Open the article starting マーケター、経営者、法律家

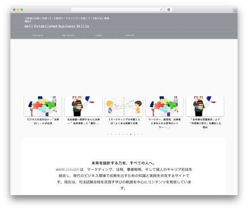(x=165, y=123)
